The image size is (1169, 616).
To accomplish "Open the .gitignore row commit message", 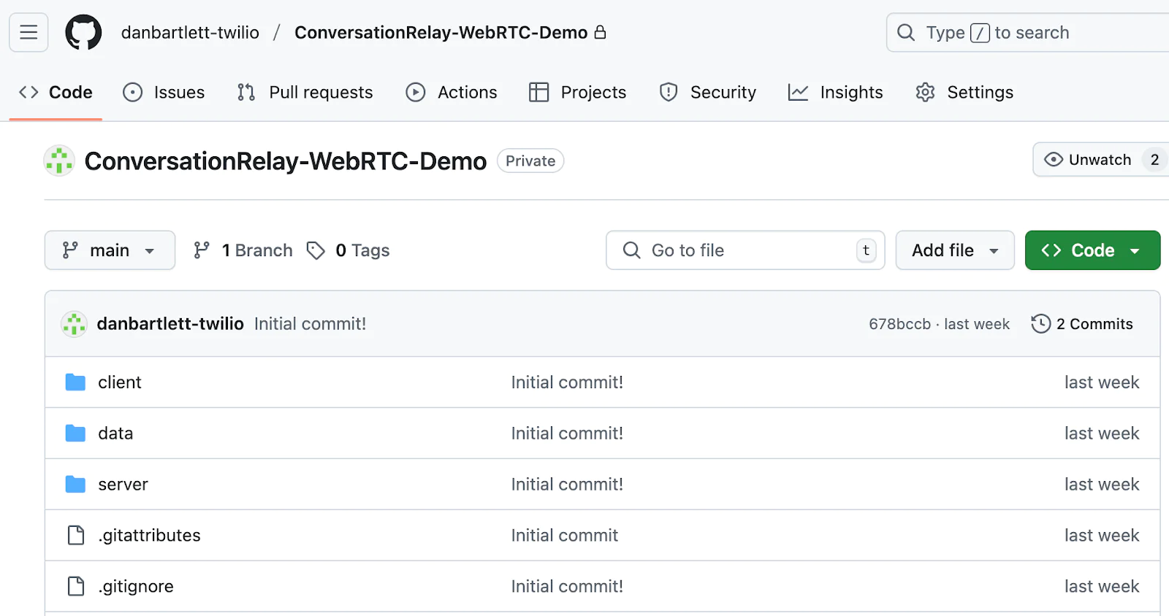I will click(567, 587).
